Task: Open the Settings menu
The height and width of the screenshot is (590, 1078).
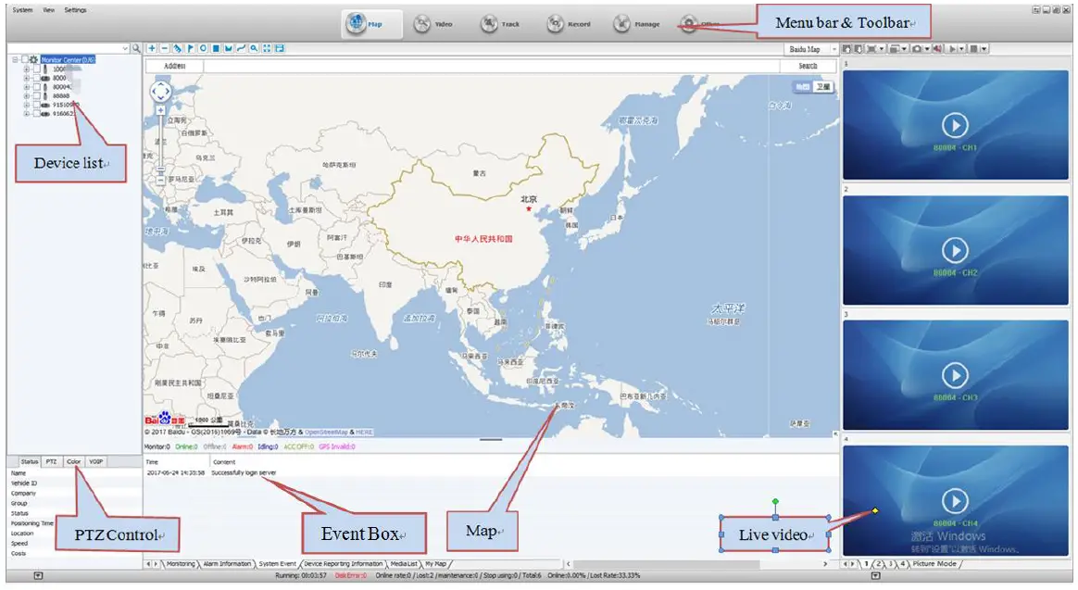Action: click(76, 10)
